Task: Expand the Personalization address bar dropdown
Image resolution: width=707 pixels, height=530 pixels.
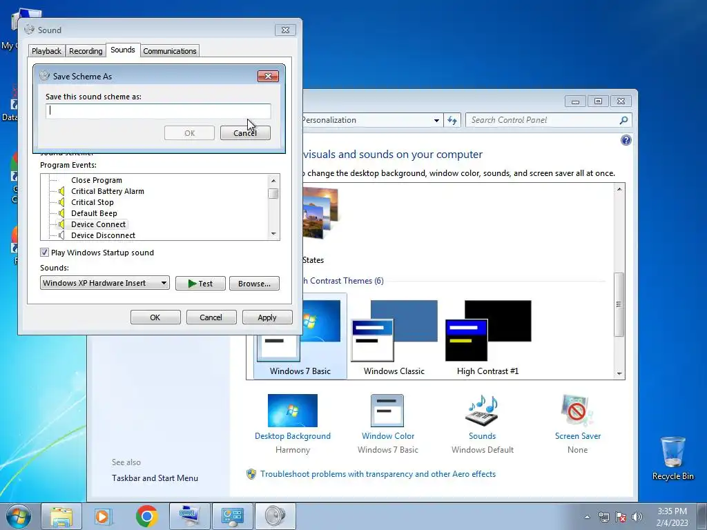Action: click(x=436, y=120)
